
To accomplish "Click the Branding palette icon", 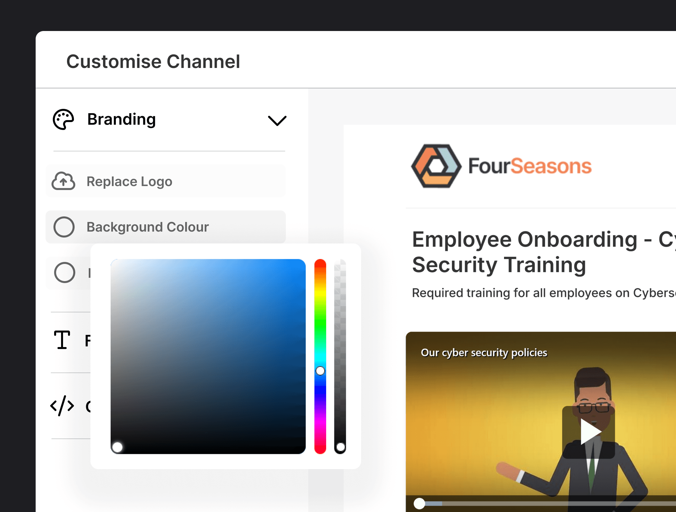I will [x=63, y=119].
